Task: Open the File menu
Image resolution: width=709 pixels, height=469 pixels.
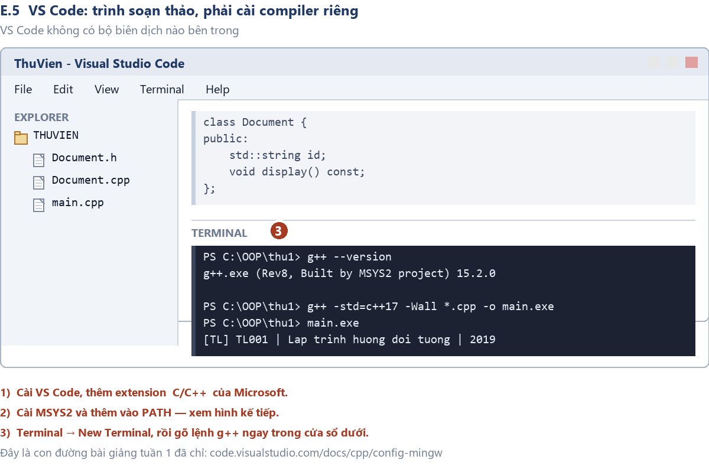Action: tap(23, 90)
